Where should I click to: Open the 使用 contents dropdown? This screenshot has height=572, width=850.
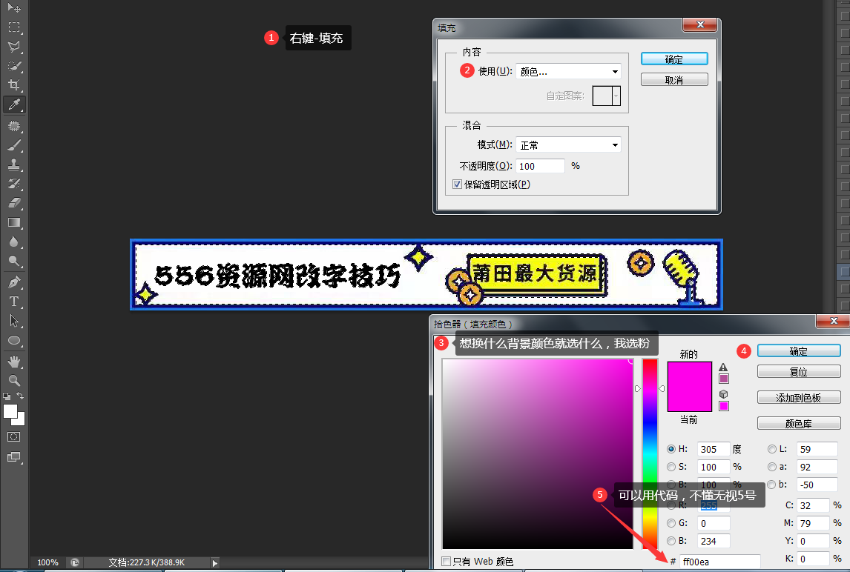click(568, 72)
